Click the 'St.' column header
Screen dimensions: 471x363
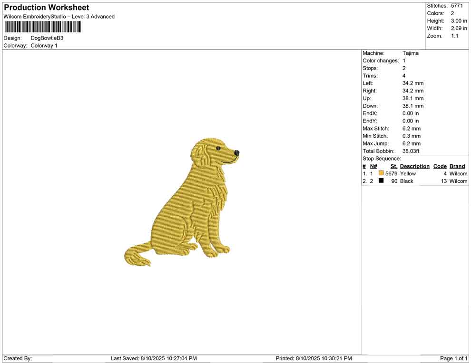coord(394,166)
